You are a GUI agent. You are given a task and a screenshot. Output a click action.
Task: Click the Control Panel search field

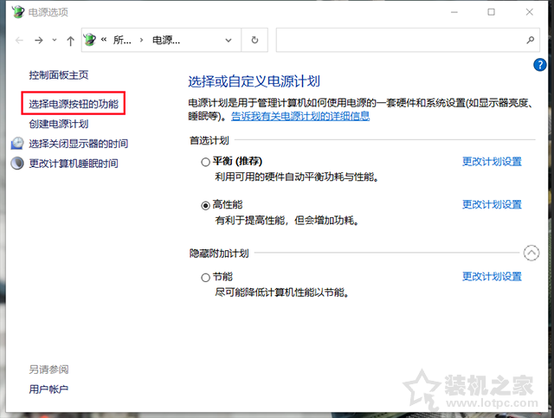408,40
